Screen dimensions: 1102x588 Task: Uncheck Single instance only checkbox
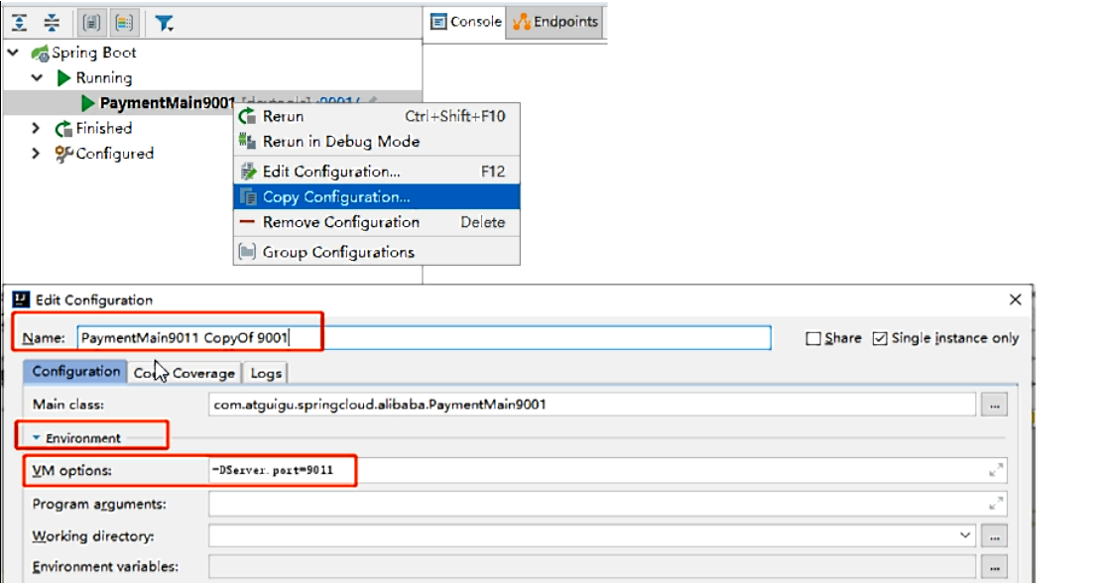(x=880, y=338)
